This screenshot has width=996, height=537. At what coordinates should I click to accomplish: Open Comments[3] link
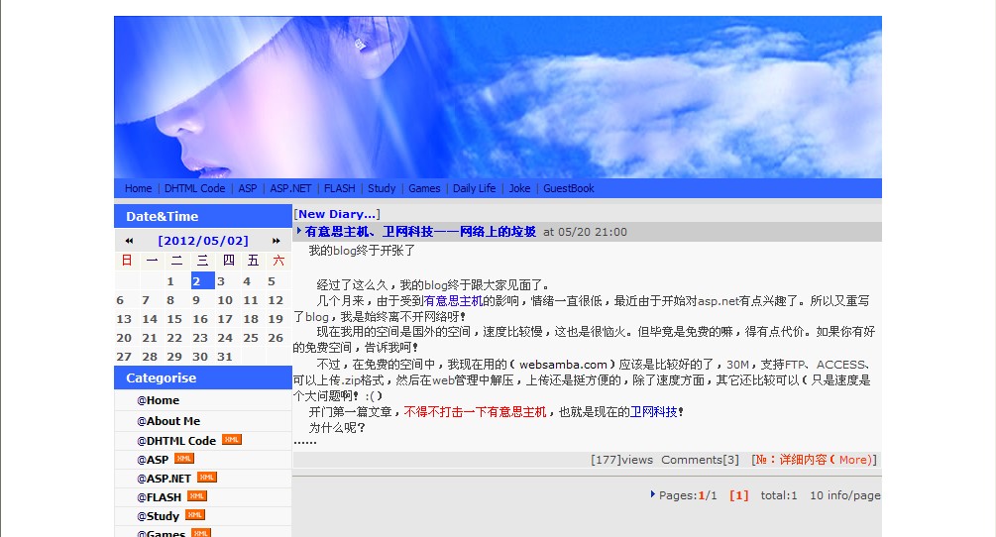pyautogui.click(x=700, y=460)
